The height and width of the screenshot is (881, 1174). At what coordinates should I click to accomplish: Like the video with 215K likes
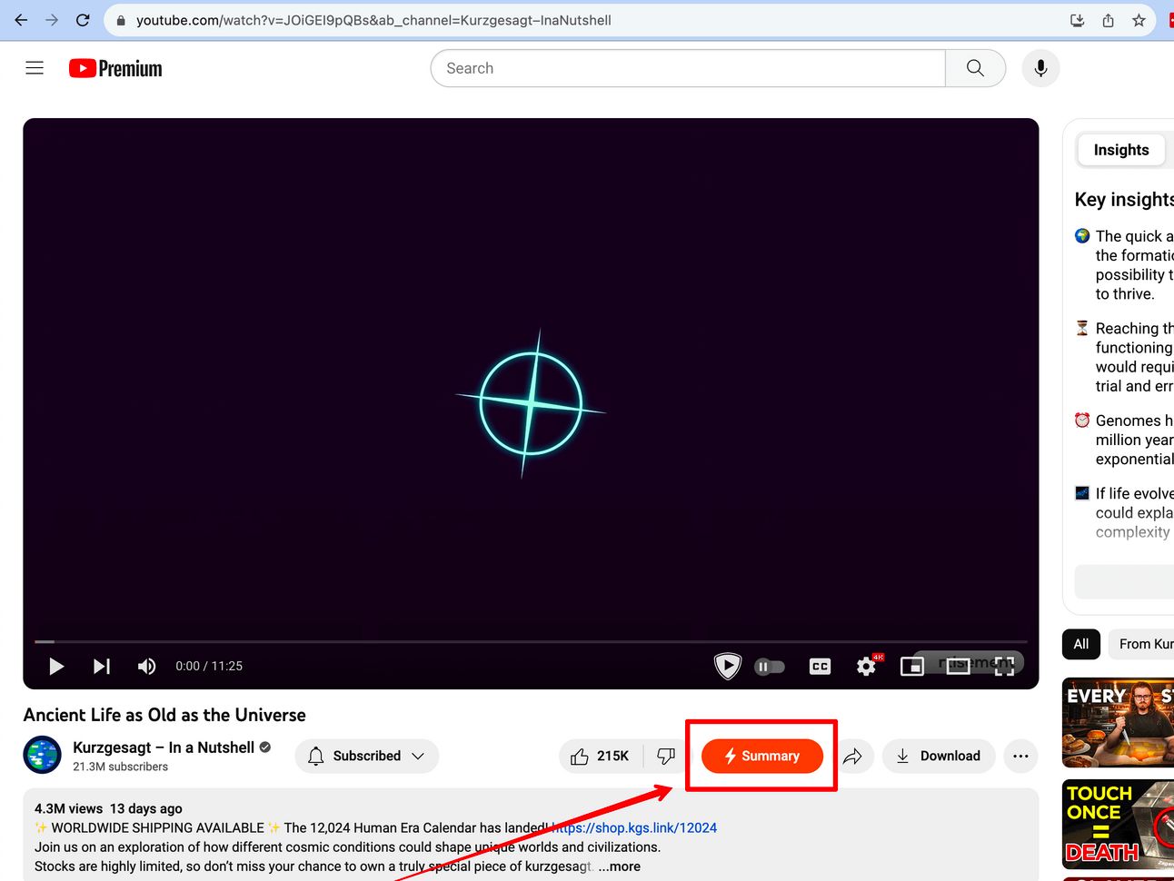click(600, 756)
